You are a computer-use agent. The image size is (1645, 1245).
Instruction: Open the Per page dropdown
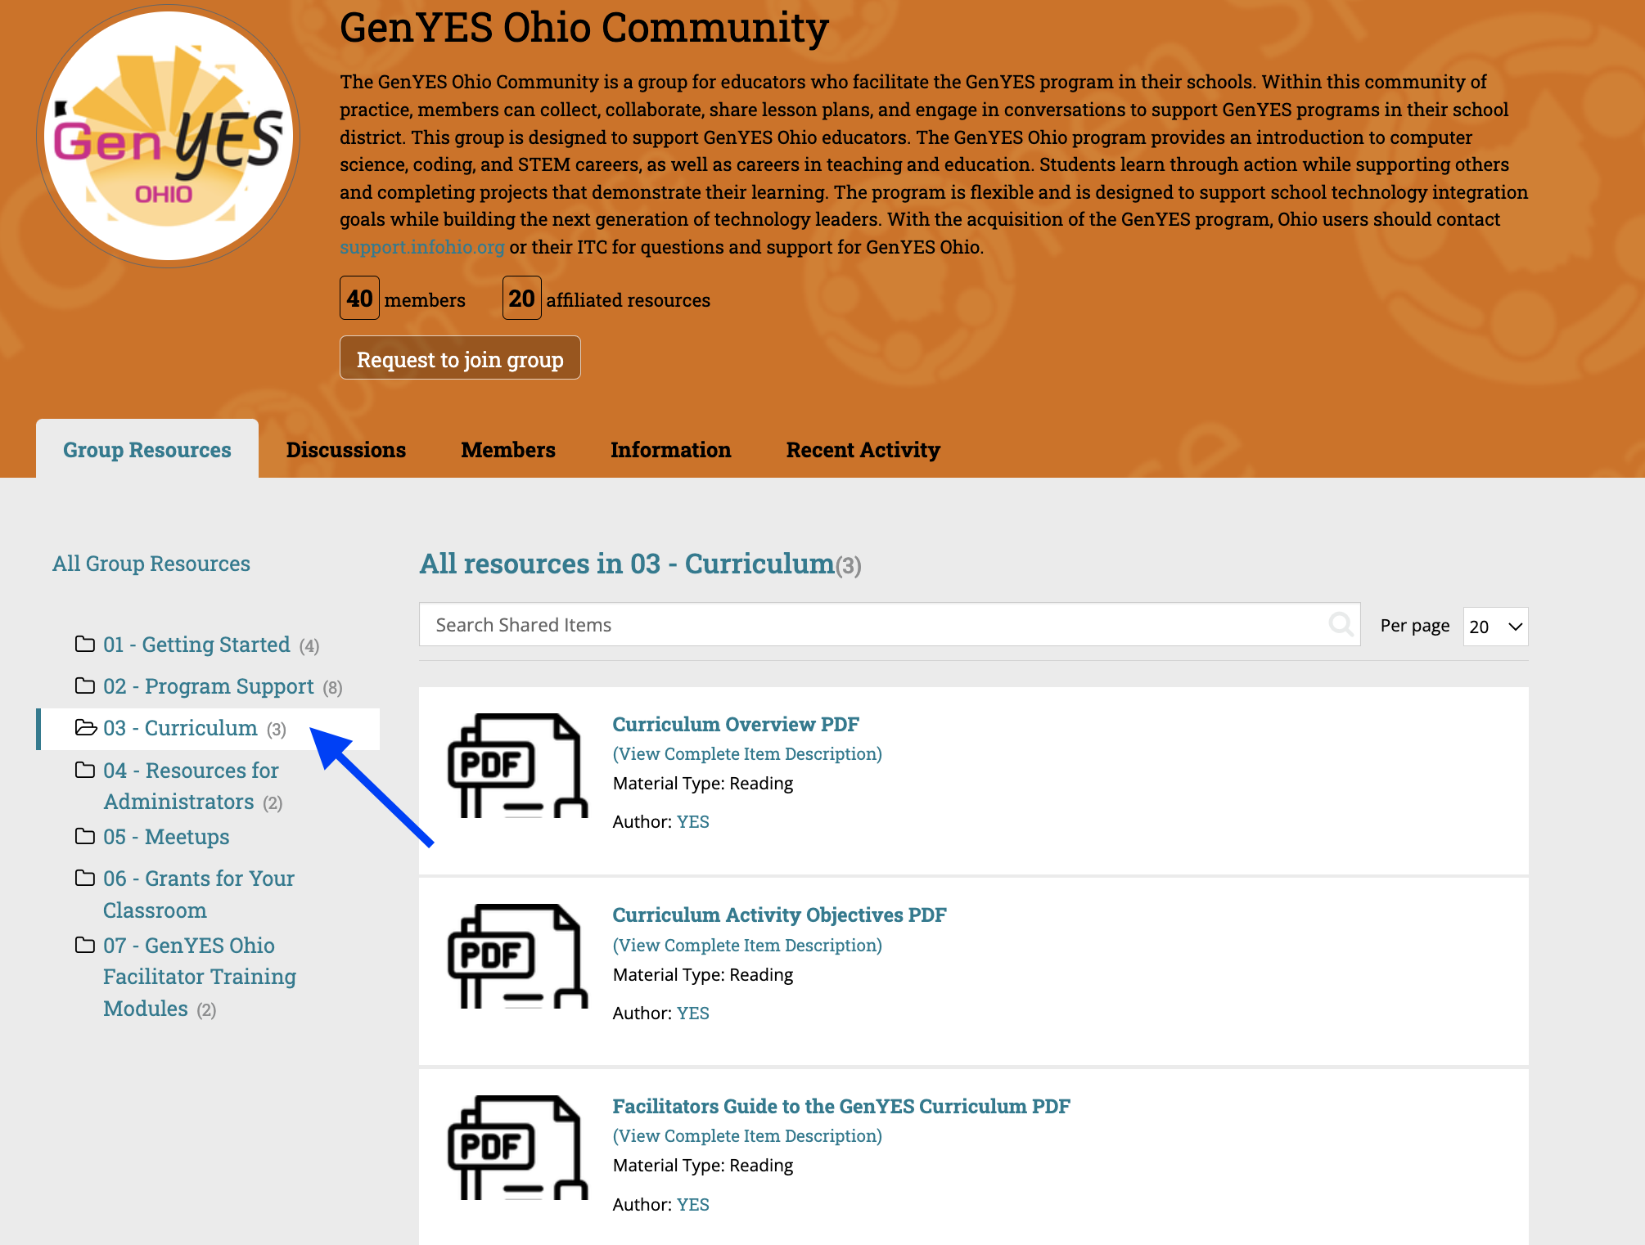(1495, 627)
